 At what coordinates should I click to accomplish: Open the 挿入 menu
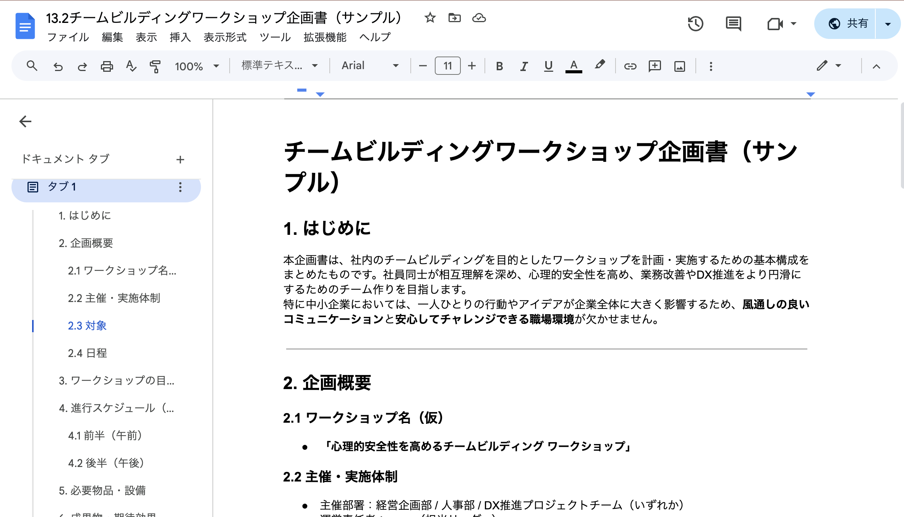(180, 37)
